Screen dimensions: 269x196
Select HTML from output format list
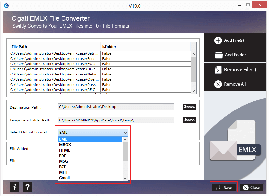coord(90,150)
